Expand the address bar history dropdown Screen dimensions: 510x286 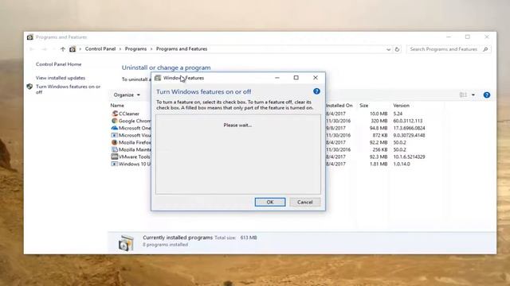pos(388,49)
